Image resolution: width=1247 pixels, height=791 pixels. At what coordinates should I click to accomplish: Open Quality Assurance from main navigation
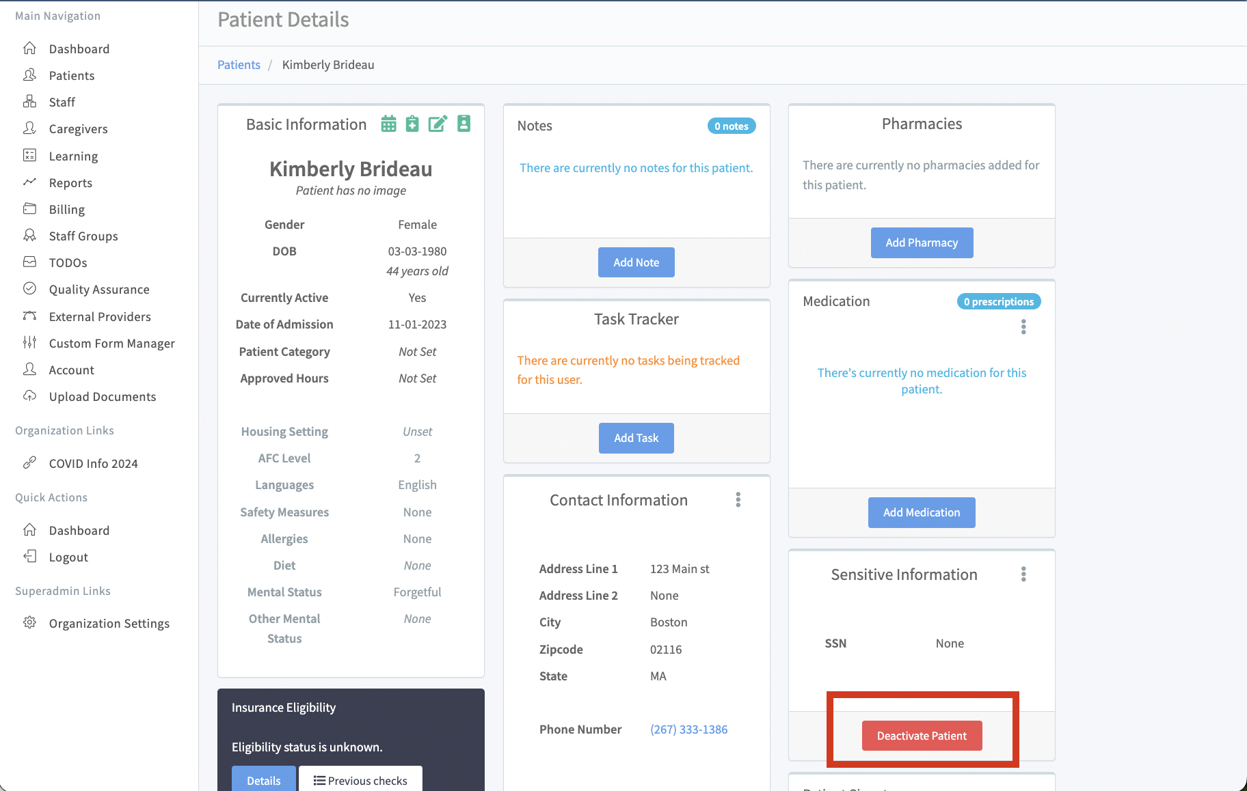click(99, 290)
